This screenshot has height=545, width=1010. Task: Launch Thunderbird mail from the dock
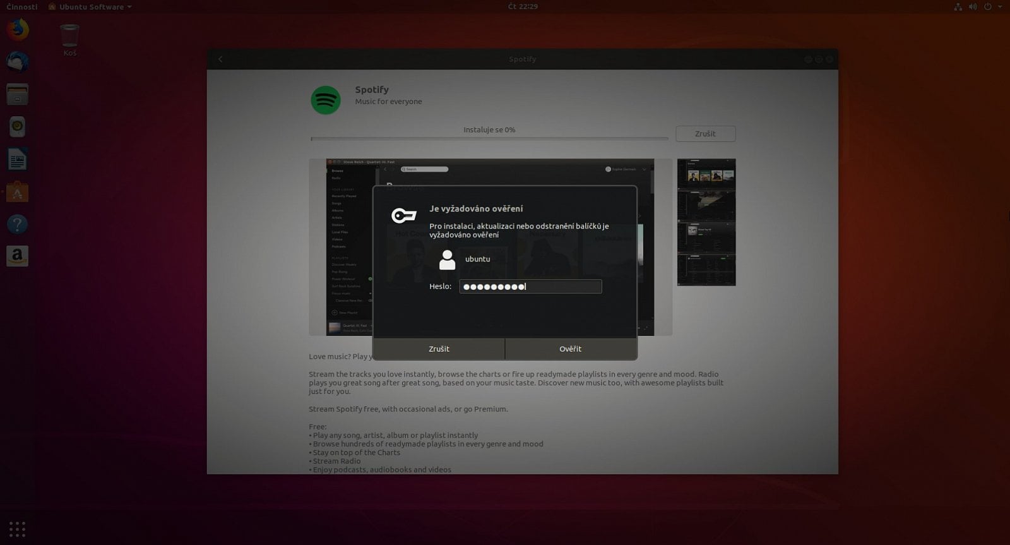coord(17,62)
